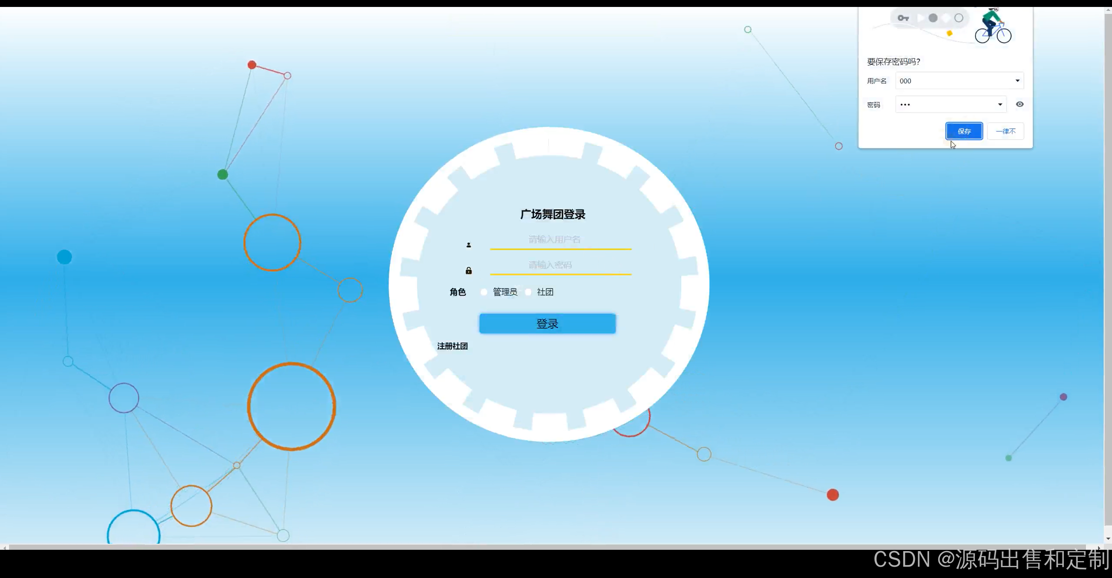Image resolution: width=1112 pixels, height=578 pixels.
Task: Select the 管理员 role radio button
Action: (x=484, y=292)
